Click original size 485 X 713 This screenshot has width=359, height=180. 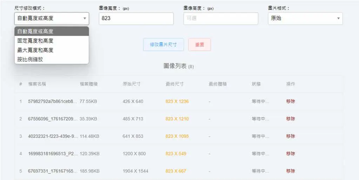click(x=133, y=119)
